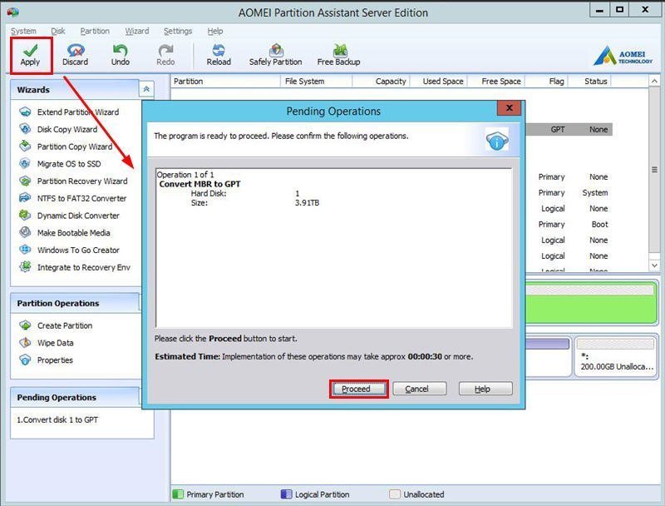Click the Proceed button
This screenshot has height=506, width=665.
click(358, 389)
